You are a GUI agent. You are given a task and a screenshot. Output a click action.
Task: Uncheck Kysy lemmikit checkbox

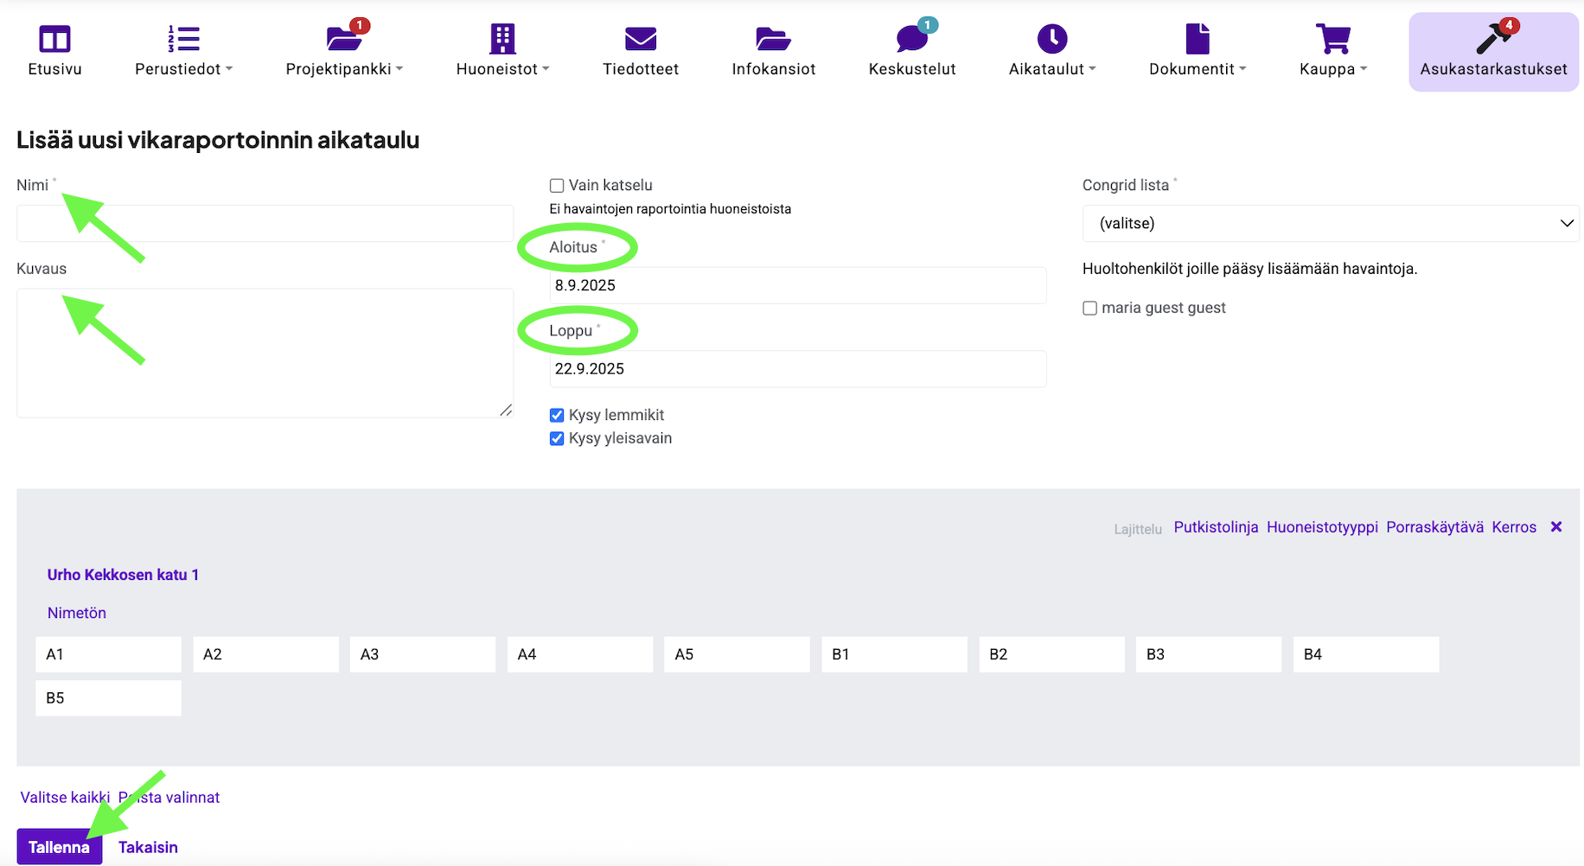557,416
